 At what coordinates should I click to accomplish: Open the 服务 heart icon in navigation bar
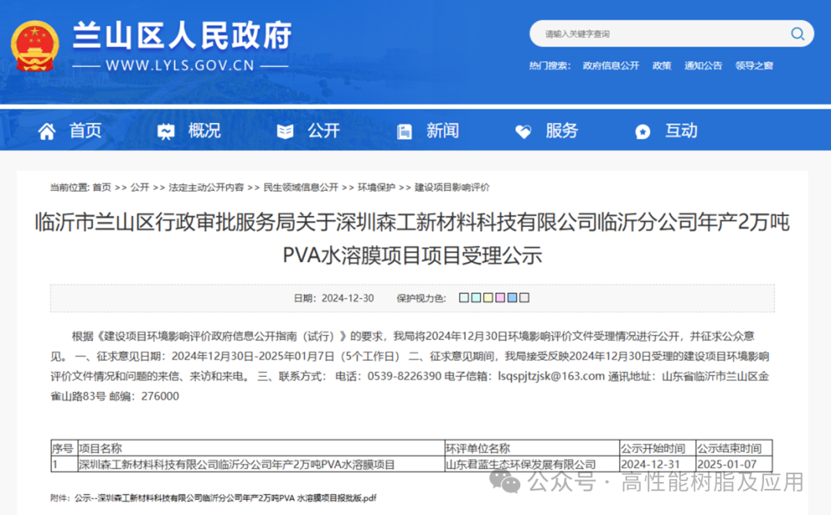[x=523, y=131]
